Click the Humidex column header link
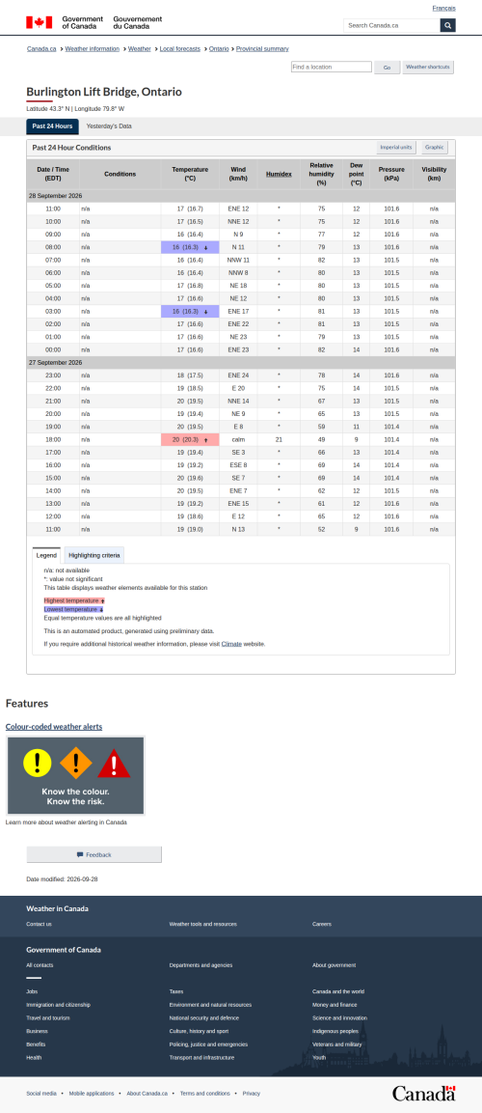482x1113 pixels. [x=279, y=174]
